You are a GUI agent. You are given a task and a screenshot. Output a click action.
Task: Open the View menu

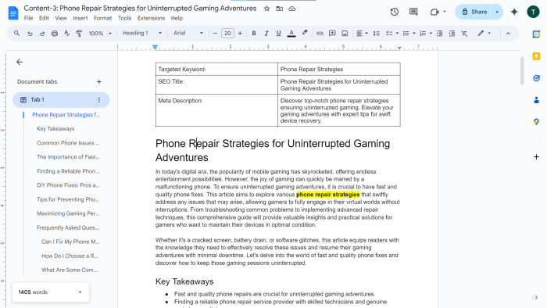pos(61,18)
